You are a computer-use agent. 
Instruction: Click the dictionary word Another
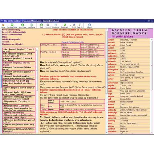pyautogui.click(x=112, y=132)
